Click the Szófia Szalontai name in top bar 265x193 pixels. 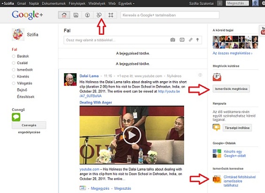coord(201,3)
